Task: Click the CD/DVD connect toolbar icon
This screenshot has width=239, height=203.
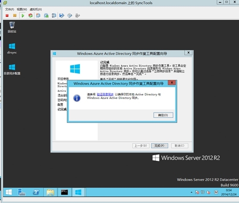Action: 69,16
